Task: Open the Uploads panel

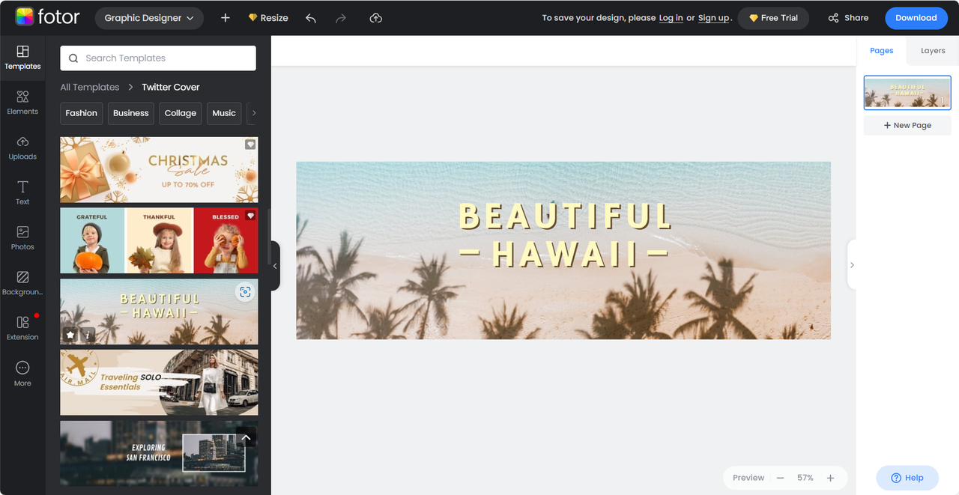Action: pos(22,148)
